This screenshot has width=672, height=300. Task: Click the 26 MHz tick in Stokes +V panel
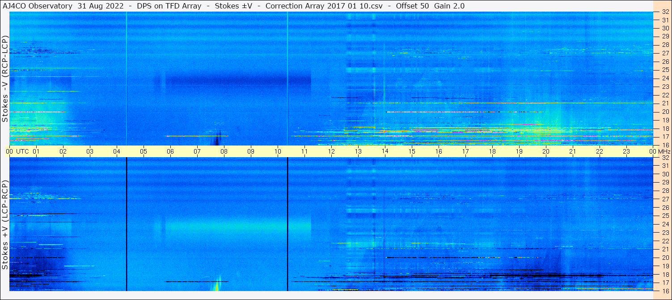click(665, 208)
